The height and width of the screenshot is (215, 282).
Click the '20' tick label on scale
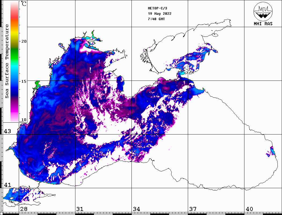[24, 41]
